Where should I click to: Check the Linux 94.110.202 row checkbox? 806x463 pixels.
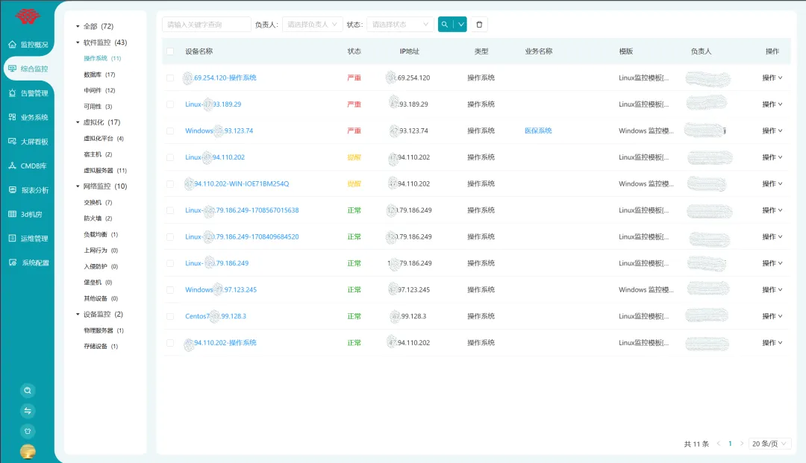[170, 157]
